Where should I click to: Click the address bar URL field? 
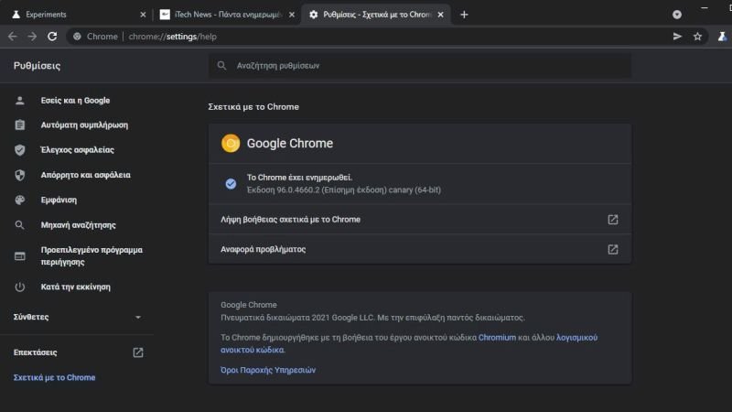click(x=366, y=36)
